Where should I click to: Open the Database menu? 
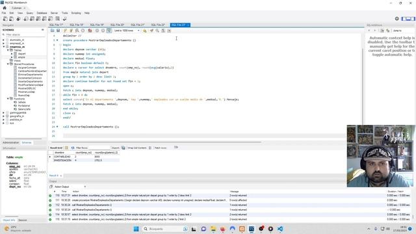coord(42,13)
